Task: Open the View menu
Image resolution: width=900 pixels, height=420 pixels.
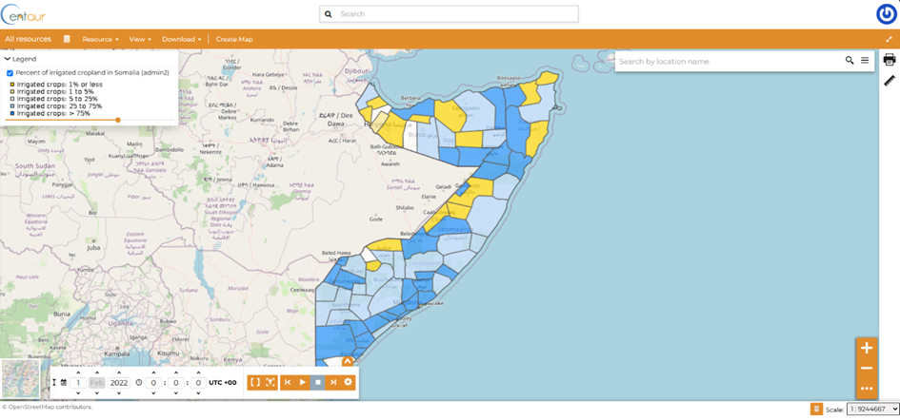Action: pos(140,39)
